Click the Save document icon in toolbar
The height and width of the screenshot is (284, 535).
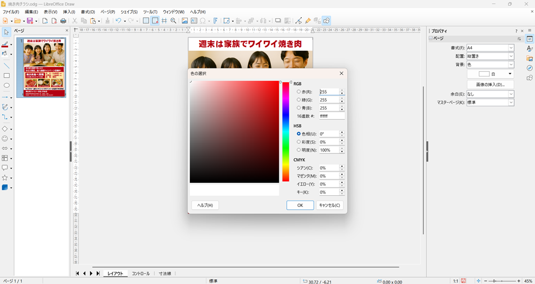pos(29,21)
